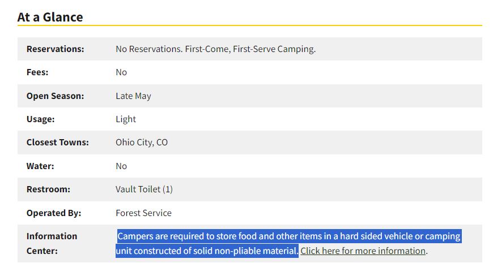The width and height of the screenshot is (493, 276).
Task: Click the "Closest Towns:" row label
Action: [57, 143]
